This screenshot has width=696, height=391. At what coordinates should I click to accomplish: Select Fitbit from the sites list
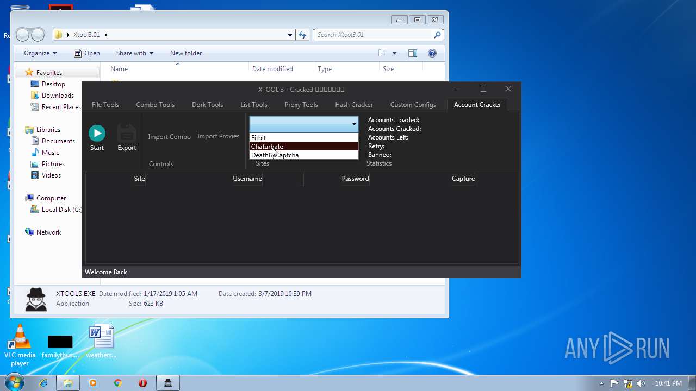click(x=304, y=138)
